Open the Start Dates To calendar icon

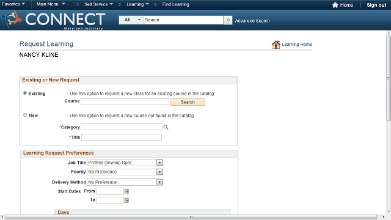coord(126,200)
